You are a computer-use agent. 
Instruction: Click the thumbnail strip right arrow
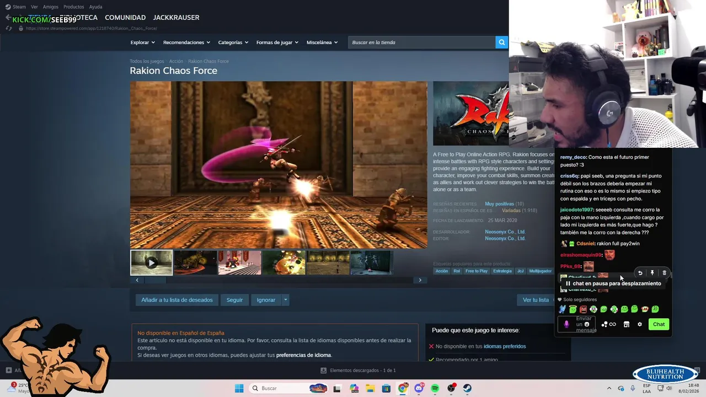pyautogui.click(x=420, y=280)
